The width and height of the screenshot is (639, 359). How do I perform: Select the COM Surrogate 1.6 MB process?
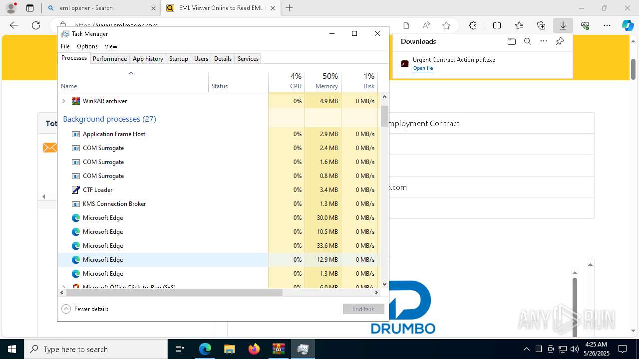pos(218,162)
